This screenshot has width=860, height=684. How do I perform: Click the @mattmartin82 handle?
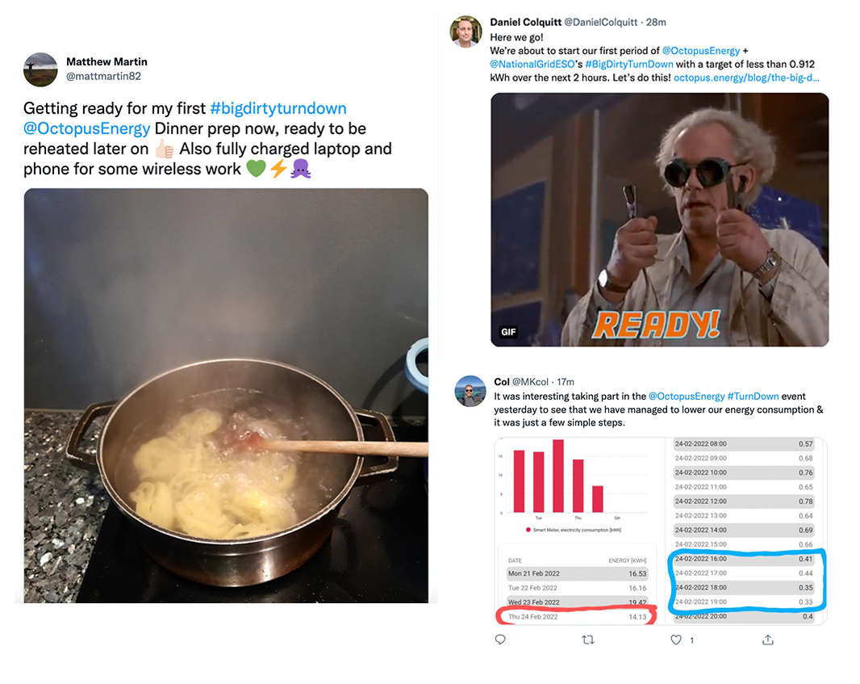103,76
